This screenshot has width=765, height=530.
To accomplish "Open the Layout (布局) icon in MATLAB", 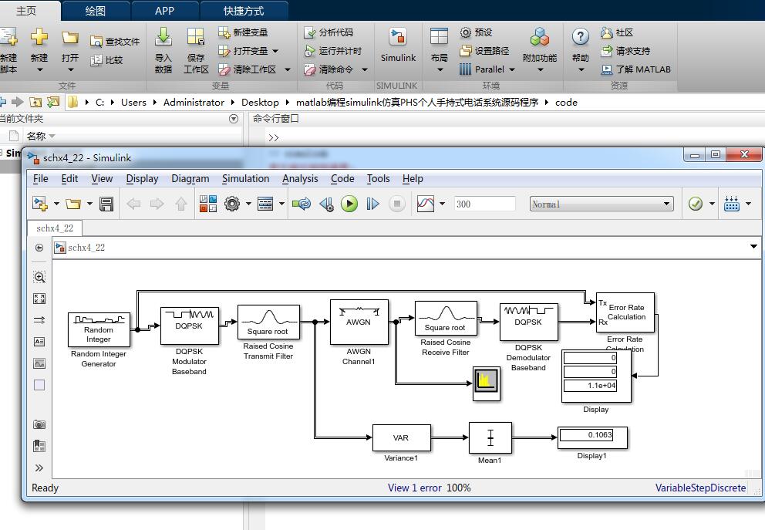I will coord(439,36).
